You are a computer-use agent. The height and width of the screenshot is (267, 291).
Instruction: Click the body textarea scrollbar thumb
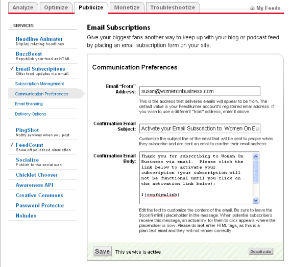coord(256,172)
